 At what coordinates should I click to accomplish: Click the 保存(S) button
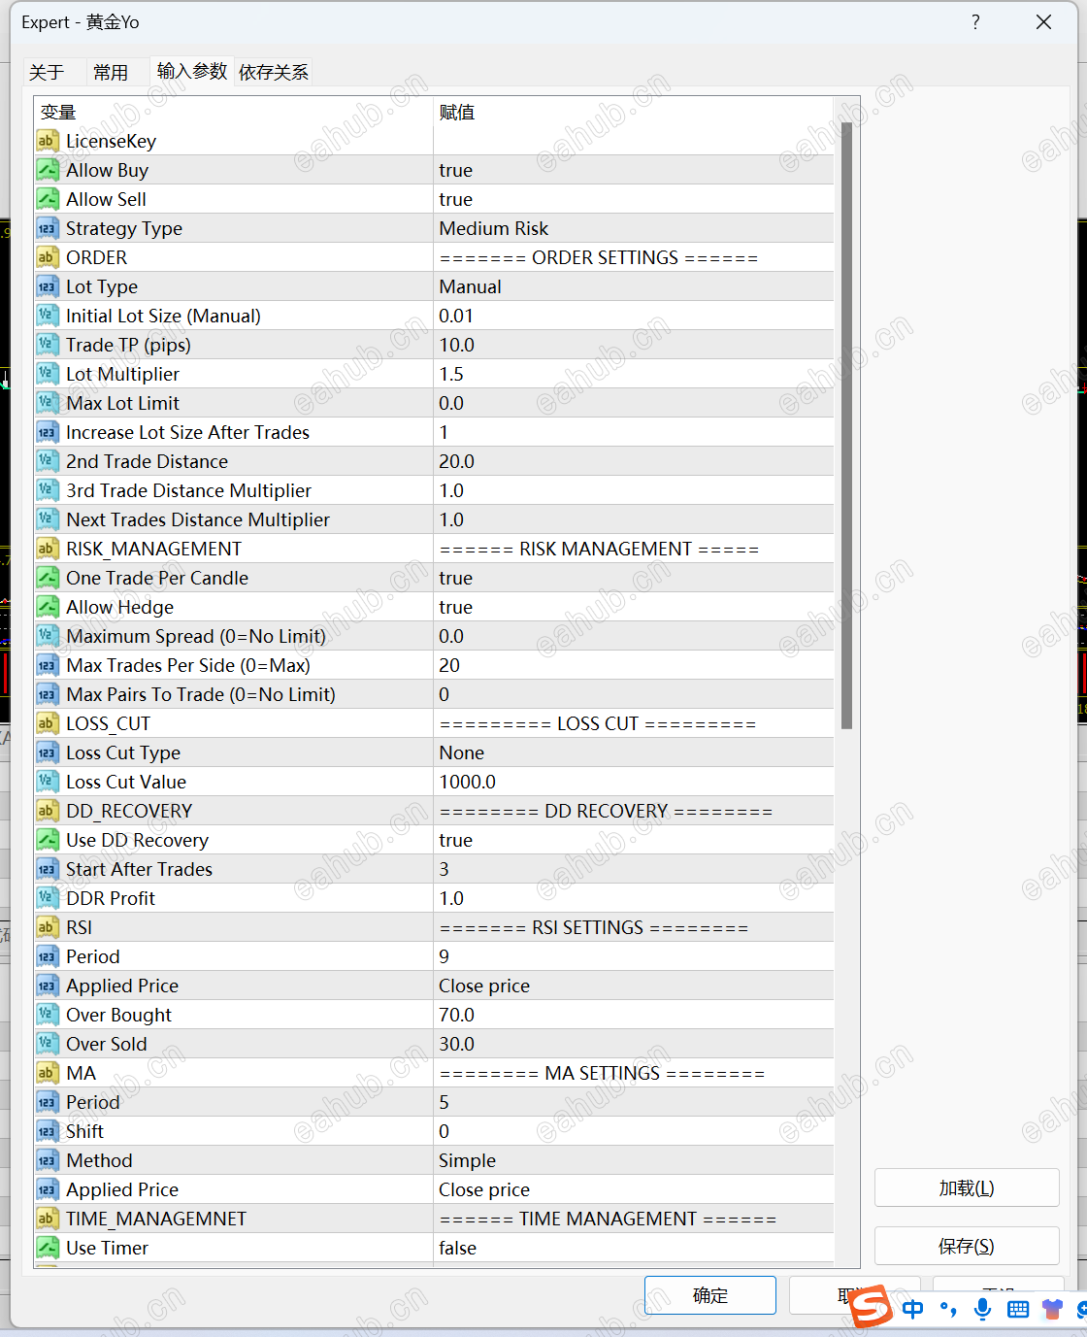(x=967, y=1246)
